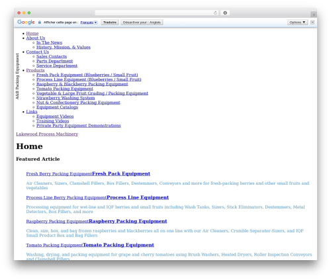Click Désactiver pour : Anglais button
This screenshot has height=280, width=331.
[142, 23]
